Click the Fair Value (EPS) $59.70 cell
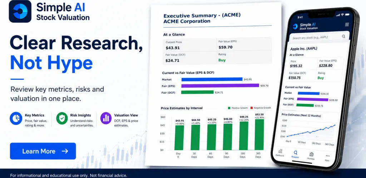 [x=244, y=44]
